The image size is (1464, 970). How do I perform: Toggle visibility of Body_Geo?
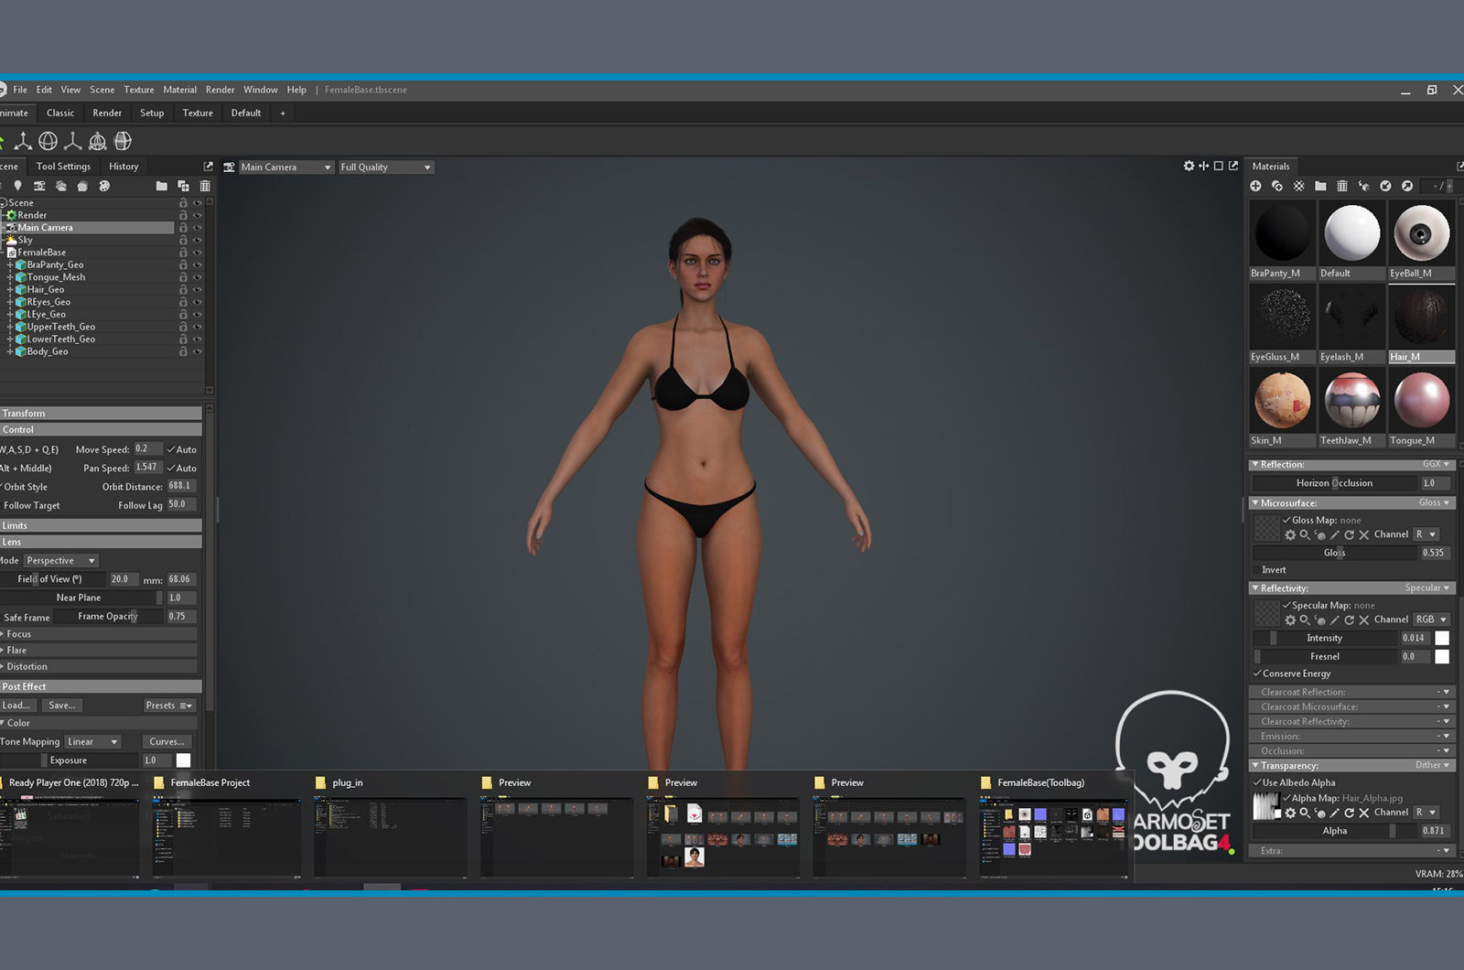click(x=197, y=351)
